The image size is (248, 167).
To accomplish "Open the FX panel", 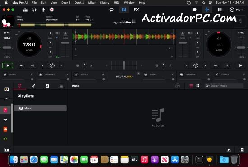I will pos(136,10).
